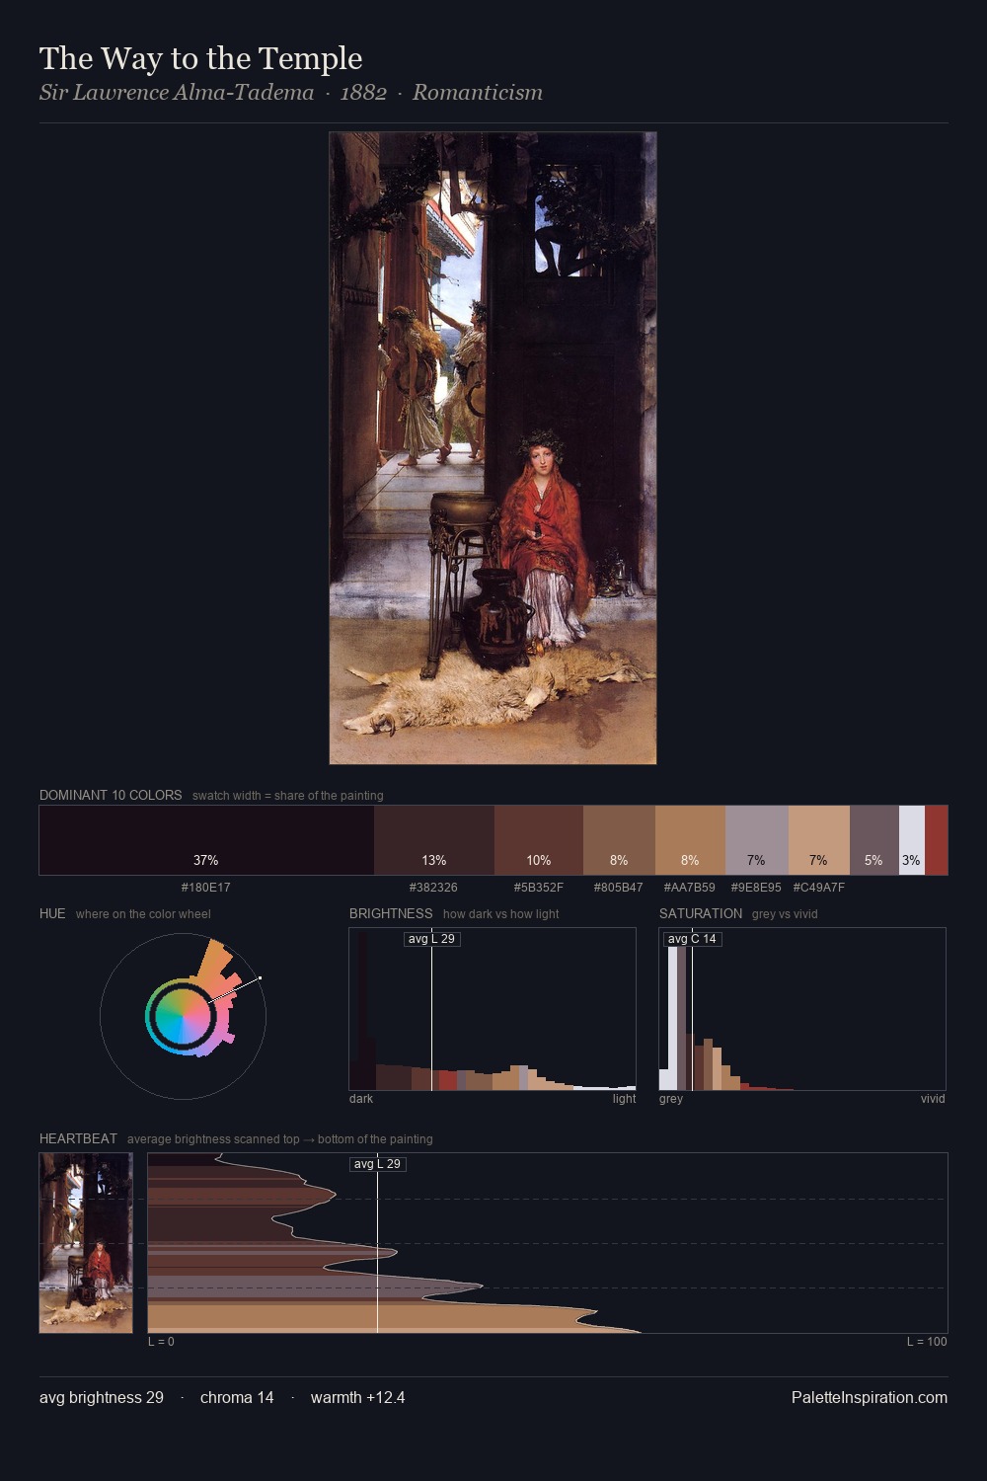The height and width of the screenshot is (1481, 987).
Task: Click the L = 0 axis label
Action: [x=161, y=1342]
